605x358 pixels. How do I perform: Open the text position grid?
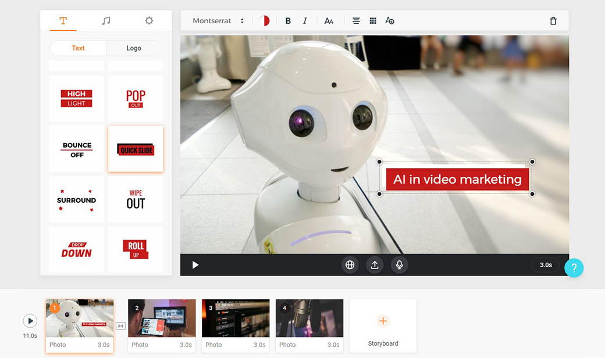pos(373,21)
